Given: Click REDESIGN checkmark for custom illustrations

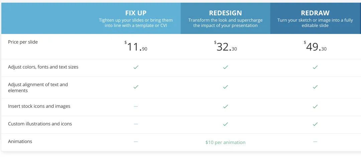Looking at the screenshot, I should [x=226, y=124].
